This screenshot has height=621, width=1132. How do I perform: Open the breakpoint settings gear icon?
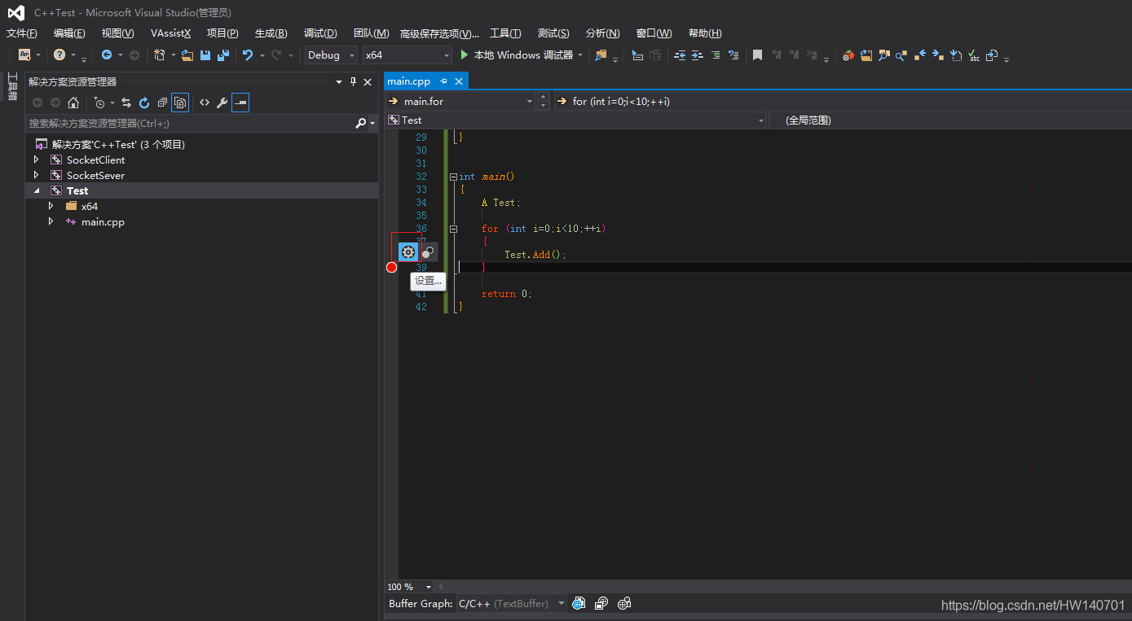pyautogui.click(x=408, y=252)
